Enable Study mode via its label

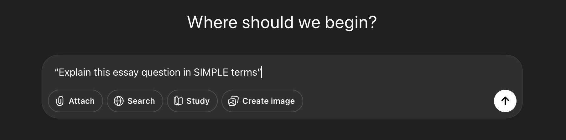(x=198, y=101)
